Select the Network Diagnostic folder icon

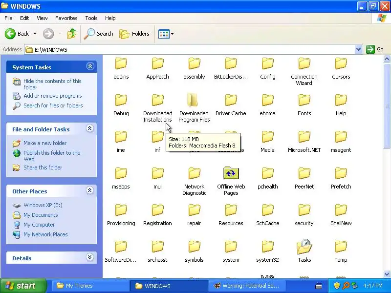[x=194, y=173]
